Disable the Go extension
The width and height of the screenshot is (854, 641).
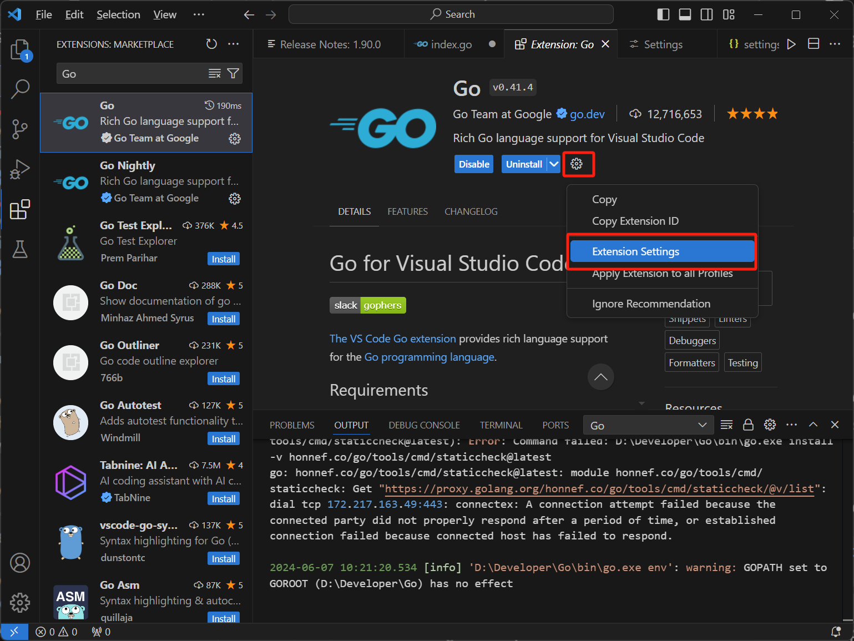pyautogui.click(x=474, y=164)
